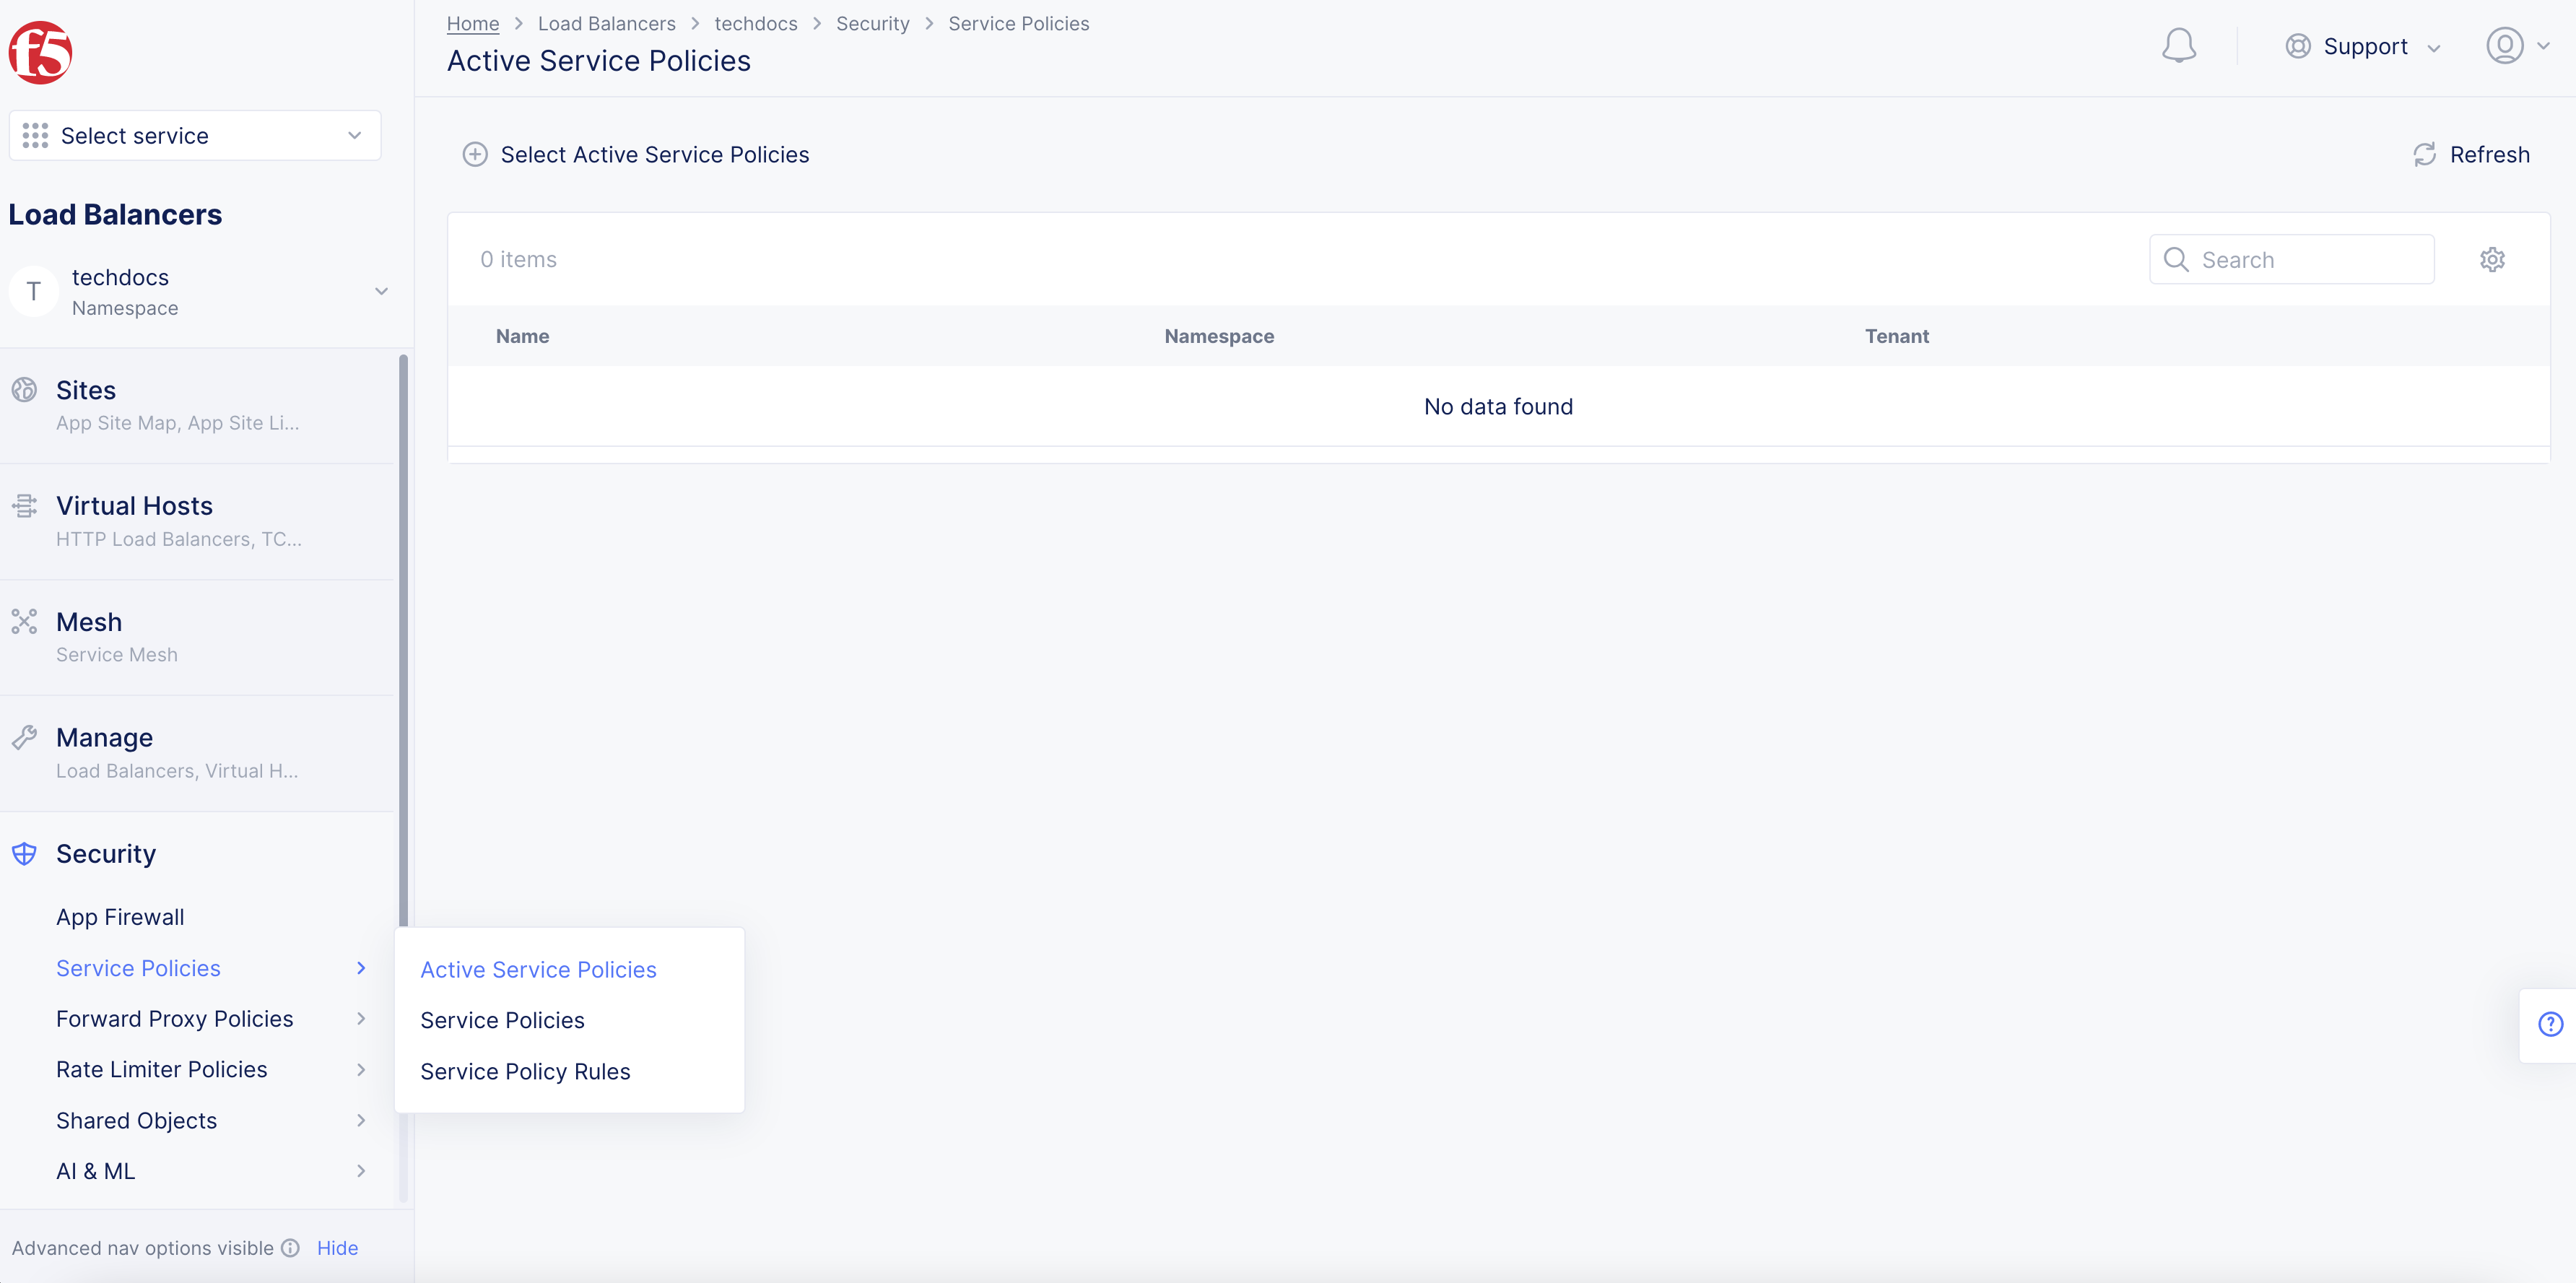The width and height of the screenshot is (2576, 1283).
Task: Select Service Policy Rules in flyout
Action: [525, 1071]
